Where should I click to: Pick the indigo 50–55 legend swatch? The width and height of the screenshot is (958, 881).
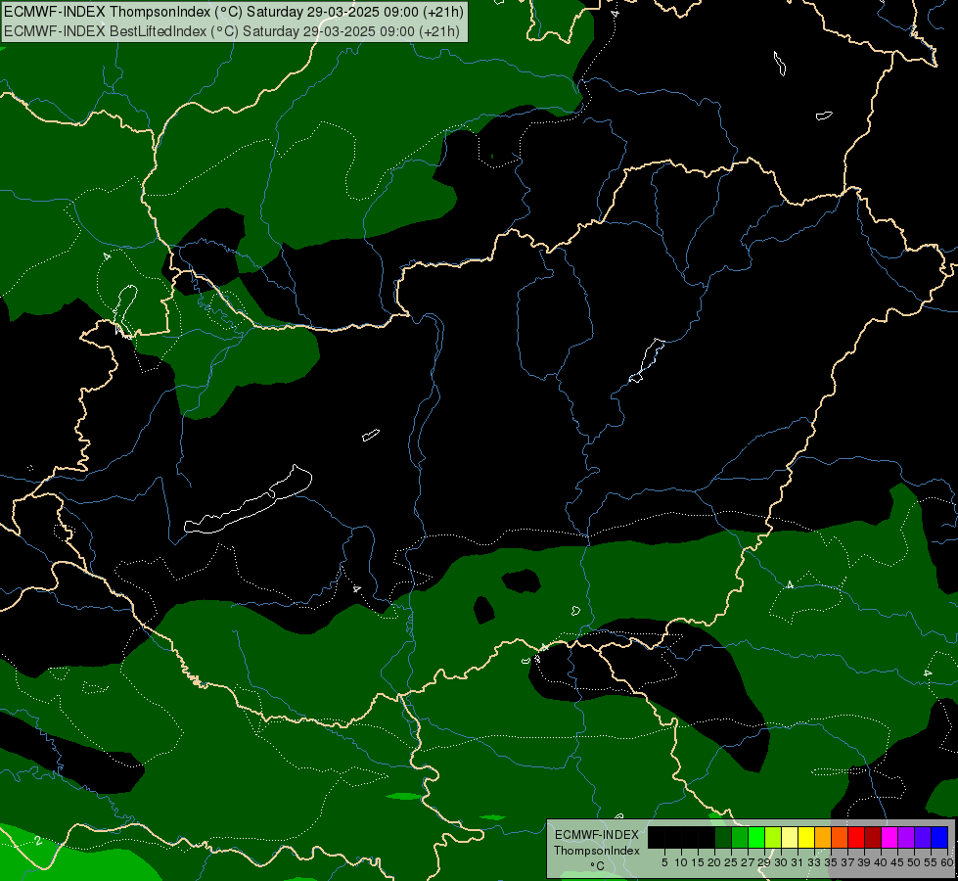[x=923, y=837]
